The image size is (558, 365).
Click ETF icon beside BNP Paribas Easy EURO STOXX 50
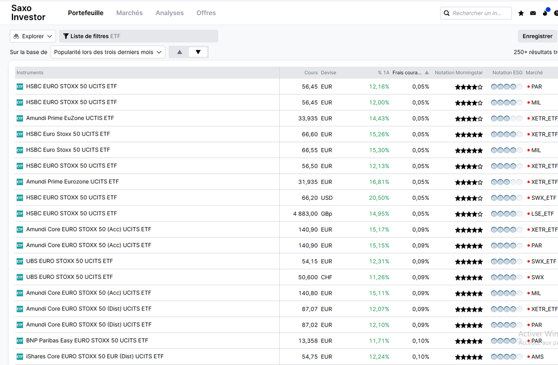[20, 340]
